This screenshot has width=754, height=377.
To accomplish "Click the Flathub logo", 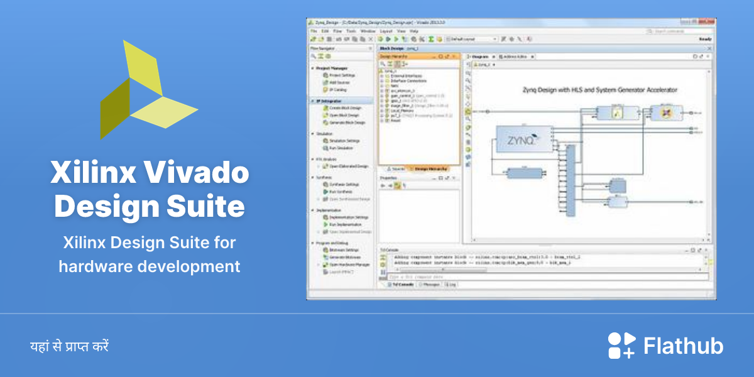I will coord(665,346).
